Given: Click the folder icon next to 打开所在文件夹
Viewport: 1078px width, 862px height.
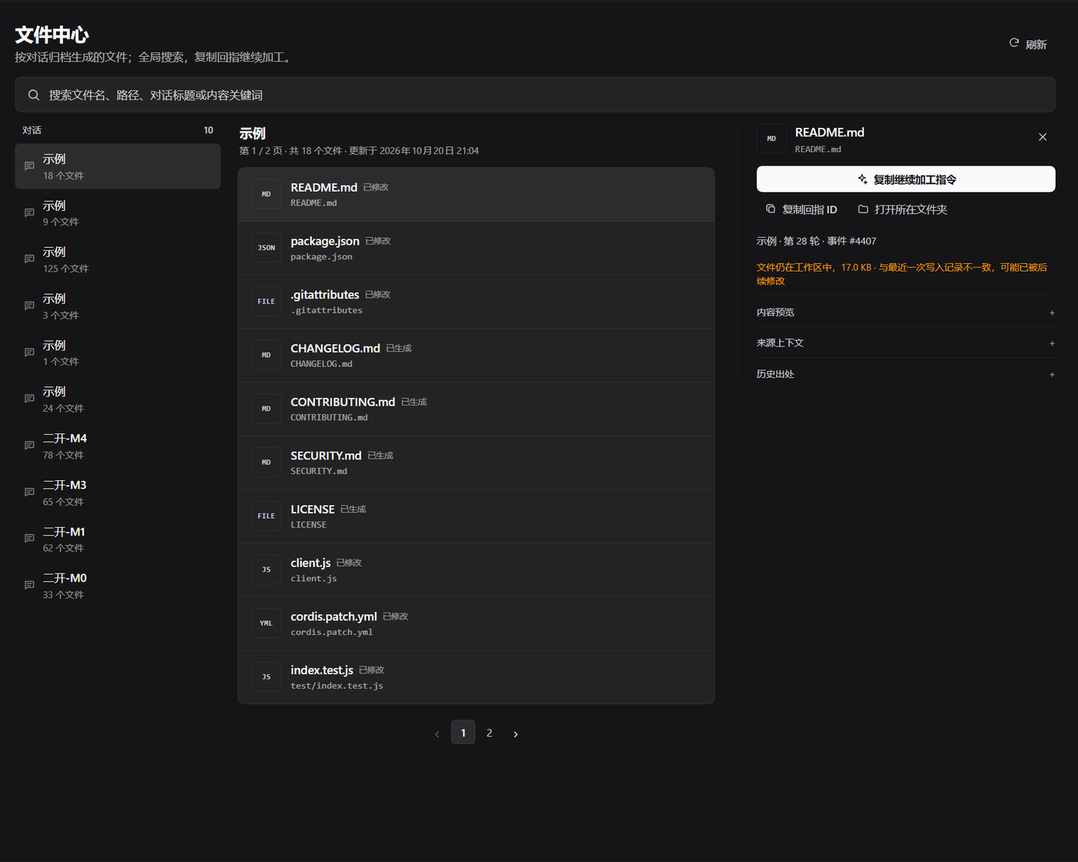Looking at the screenshot, I should click(863, 209).
